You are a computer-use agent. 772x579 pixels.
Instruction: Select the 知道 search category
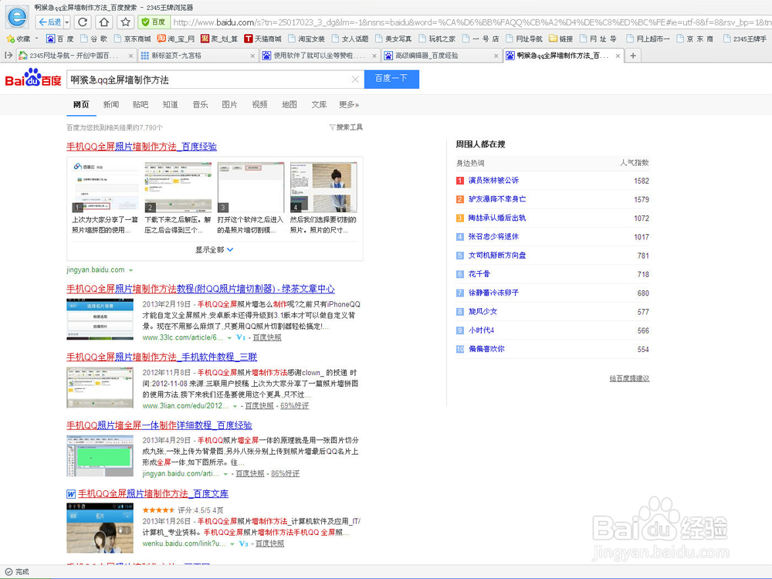tap(171, 104)
